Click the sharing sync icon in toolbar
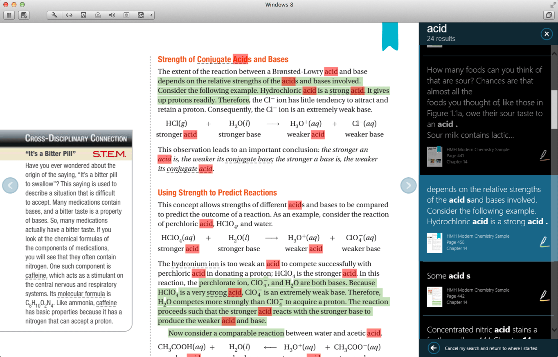 coord(141,15)
